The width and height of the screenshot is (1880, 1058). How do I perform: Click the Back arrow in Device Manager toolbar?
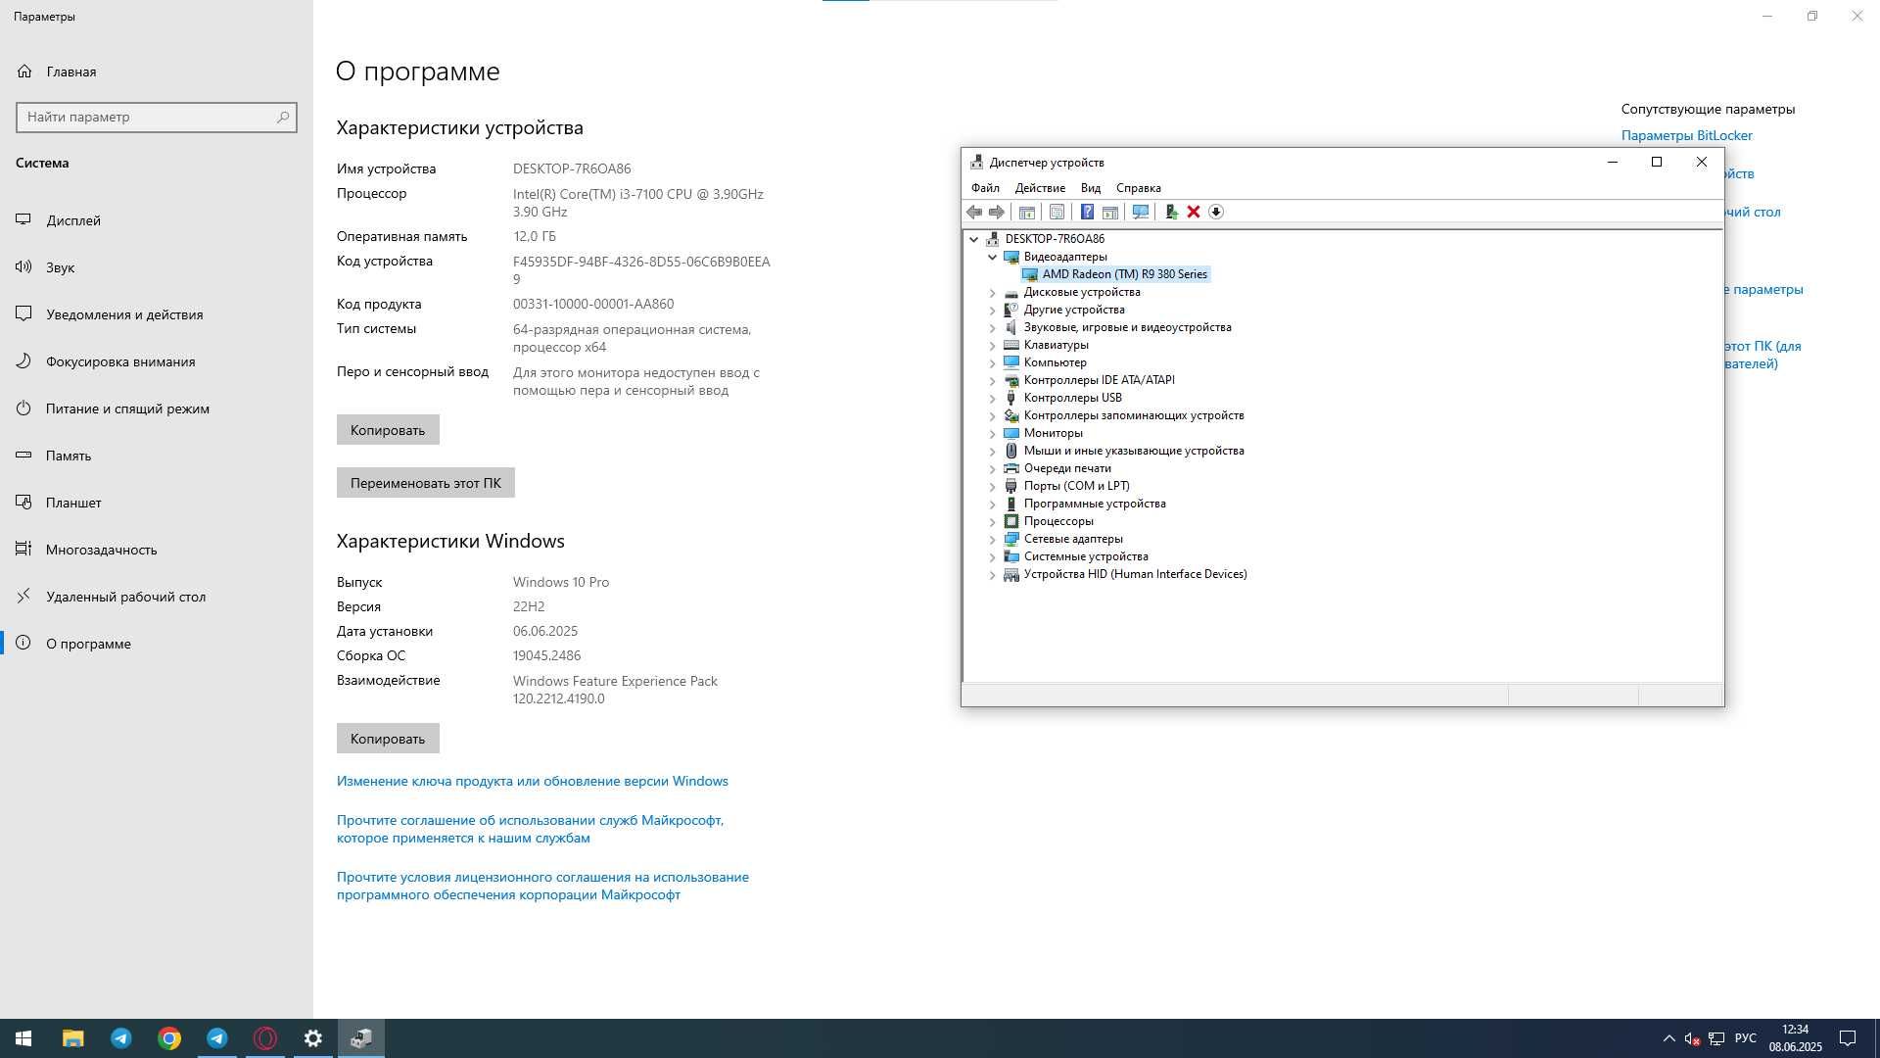coord(974,212)
